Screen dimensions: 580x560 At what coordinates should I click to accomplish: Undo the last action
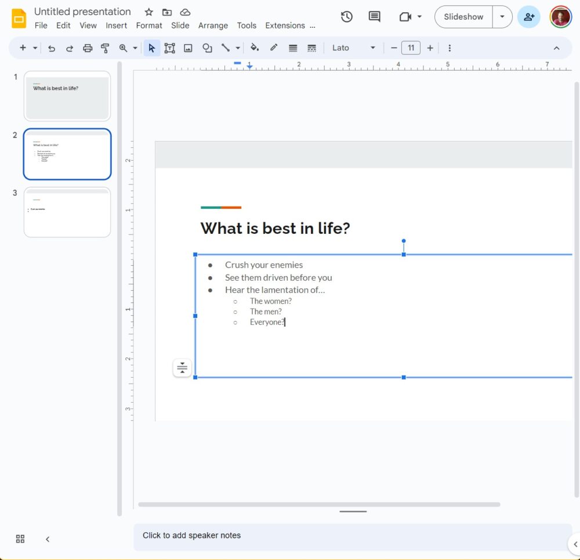point(52,48)
